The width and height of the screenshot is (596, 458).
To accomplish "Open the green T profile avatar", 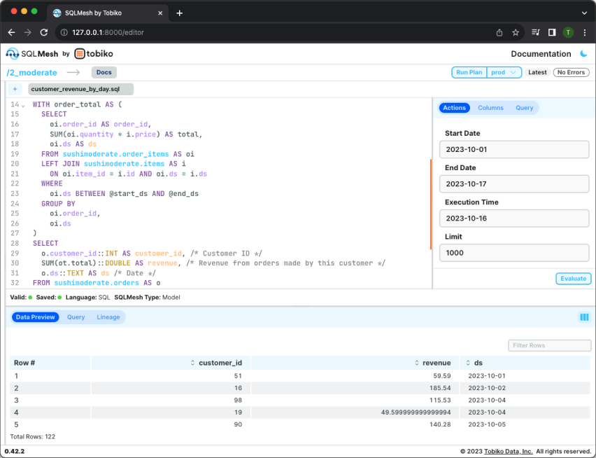I will 568,32.
